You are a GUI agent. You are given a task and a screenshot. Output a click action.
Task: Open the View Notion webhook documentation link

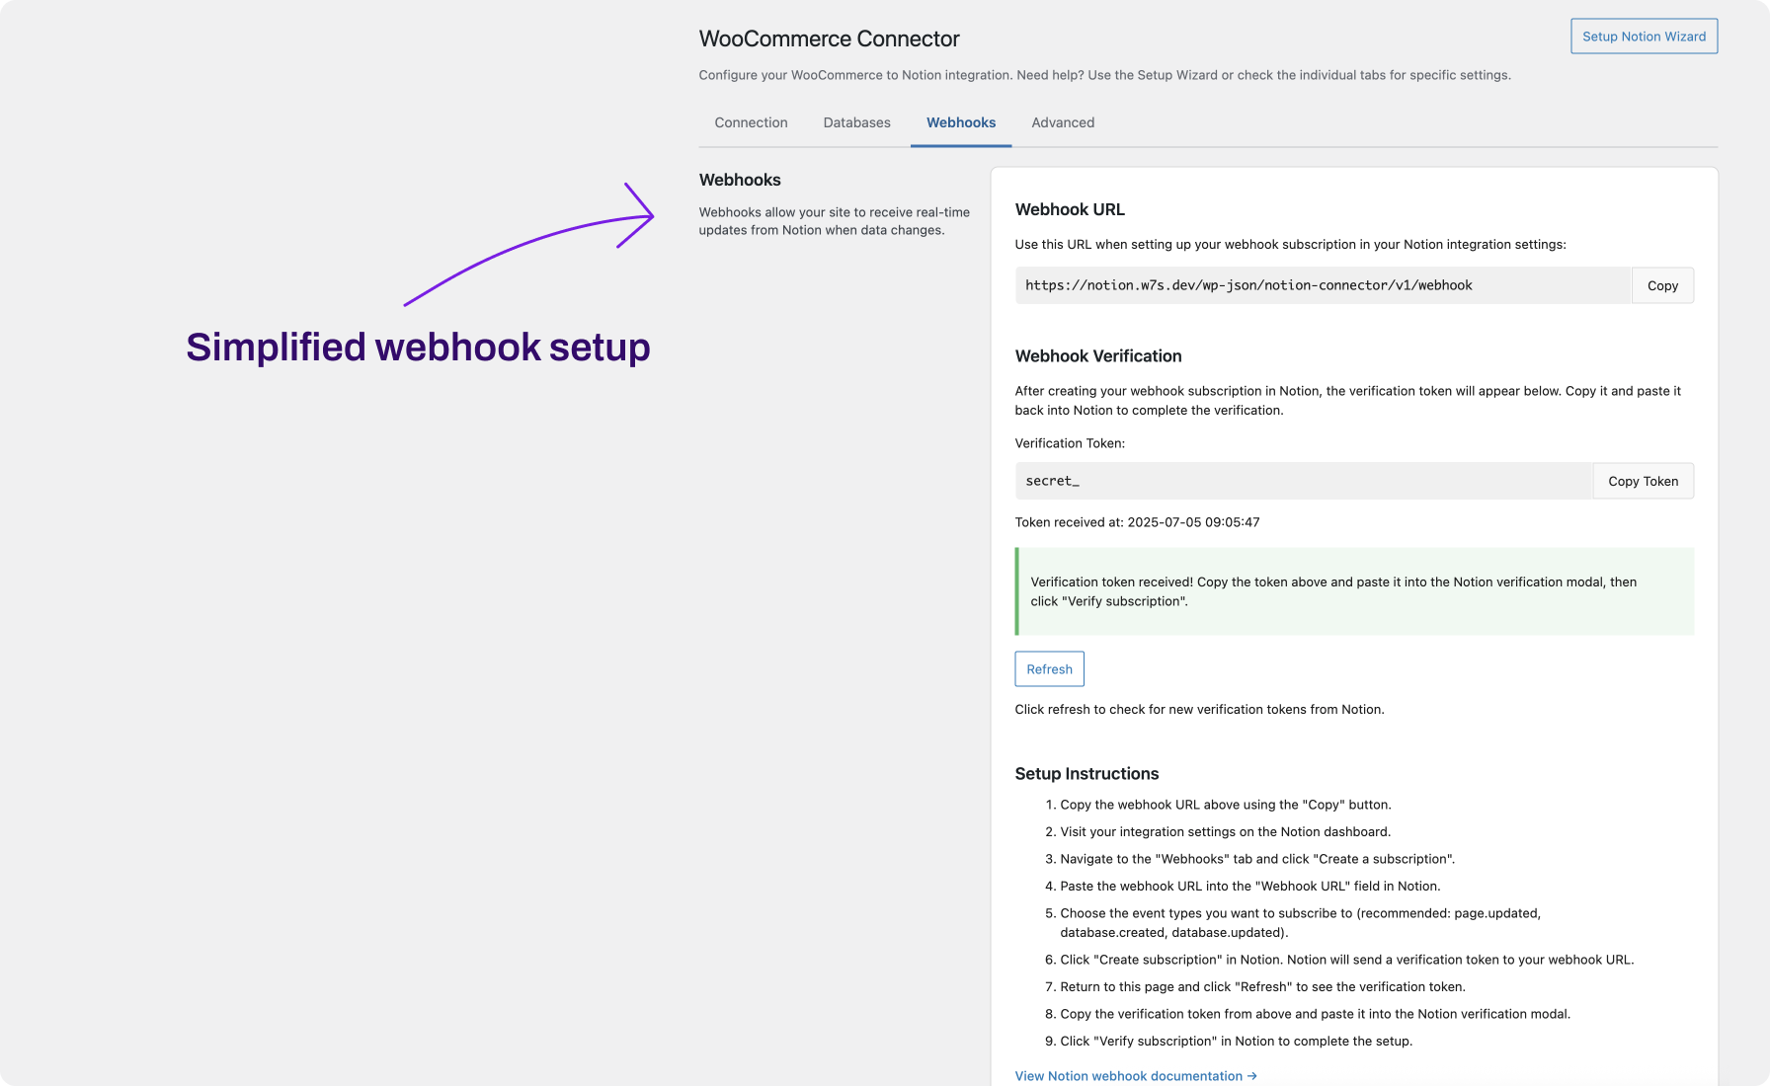tap(1135, 1076)
